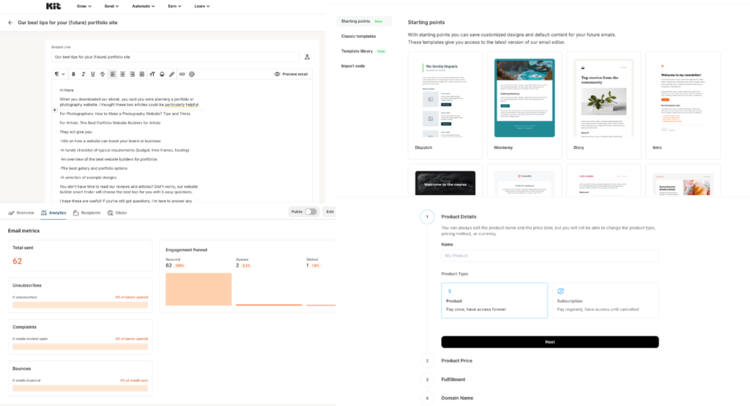750x406 pixels.
Task: Toggle bold formatting
Action: tap(73, 74)
